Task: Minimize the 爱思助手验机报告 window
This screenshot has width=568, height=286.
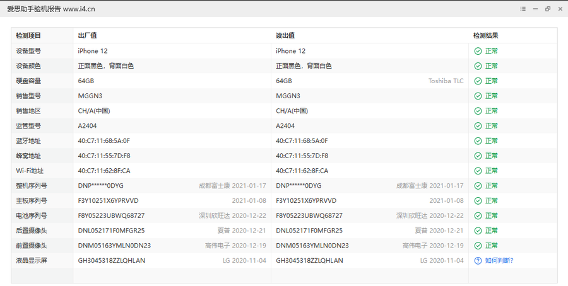Action: click(535, 9)
